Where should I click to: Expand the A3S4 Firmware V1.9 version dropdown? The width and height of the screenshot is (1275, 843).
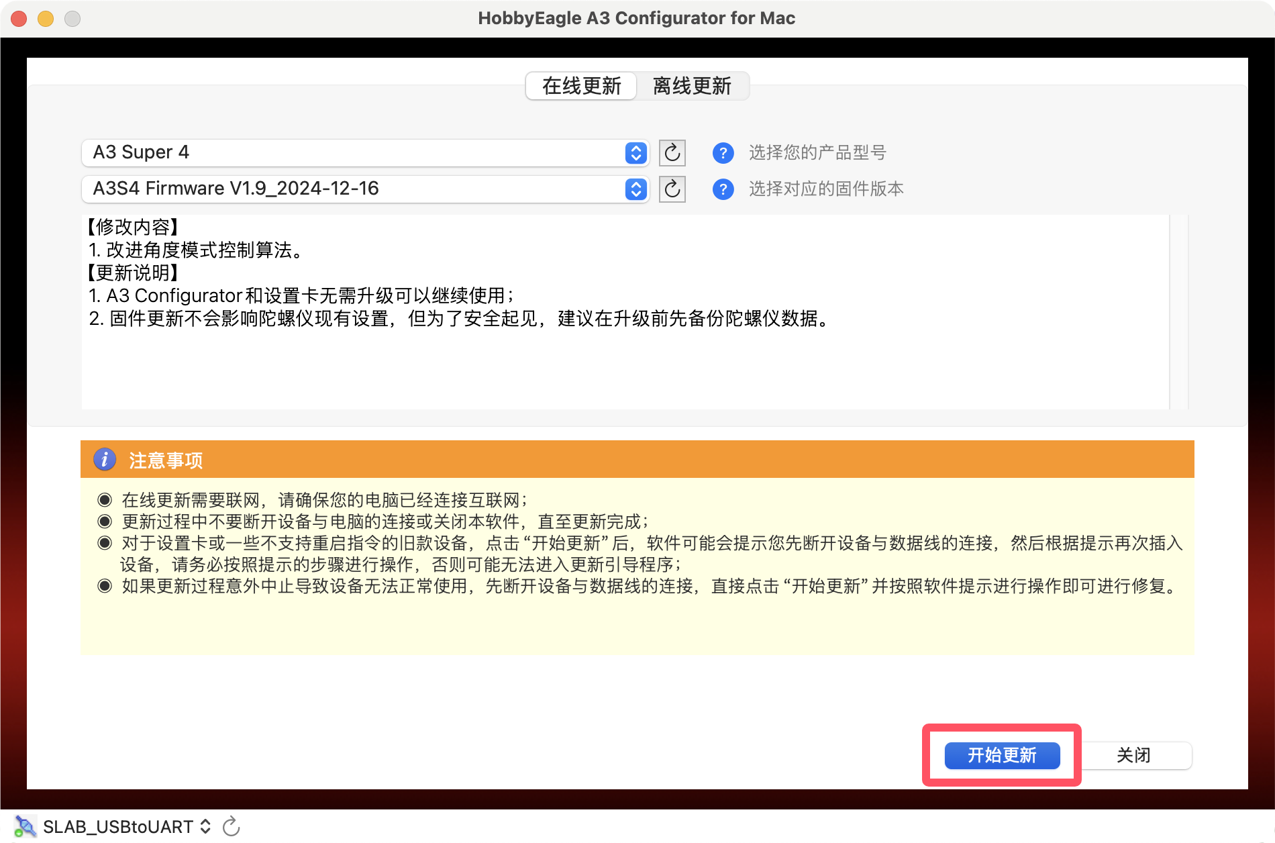tap(365, 189)
